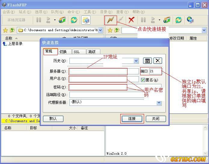
Task: Open the left pane play icon dropdown arrow
Action: [x=55, y=20]
